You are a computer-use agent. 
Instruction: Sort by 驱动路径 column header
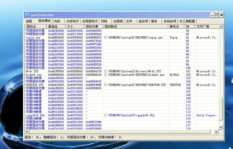point(136,27)
